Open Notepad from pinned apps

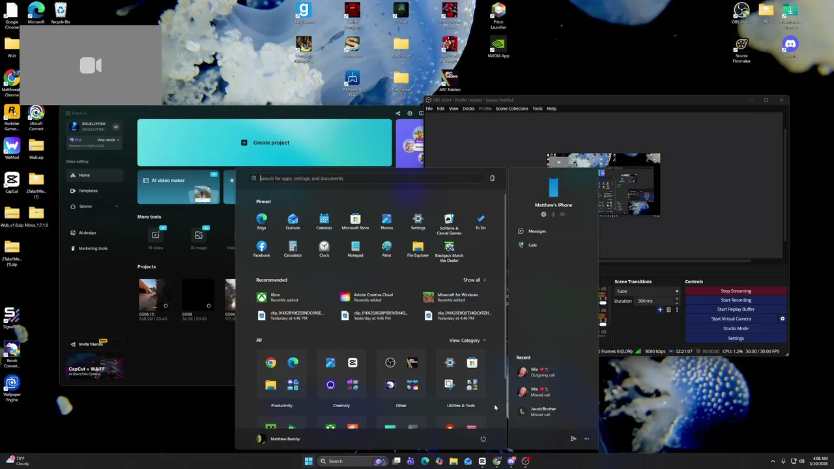(x=355, y=249)
